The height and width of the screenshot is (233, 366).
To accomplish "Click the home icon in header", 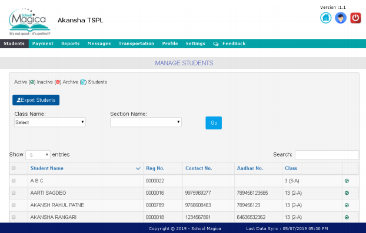I will pyautogui.click(x=325, y=18).
